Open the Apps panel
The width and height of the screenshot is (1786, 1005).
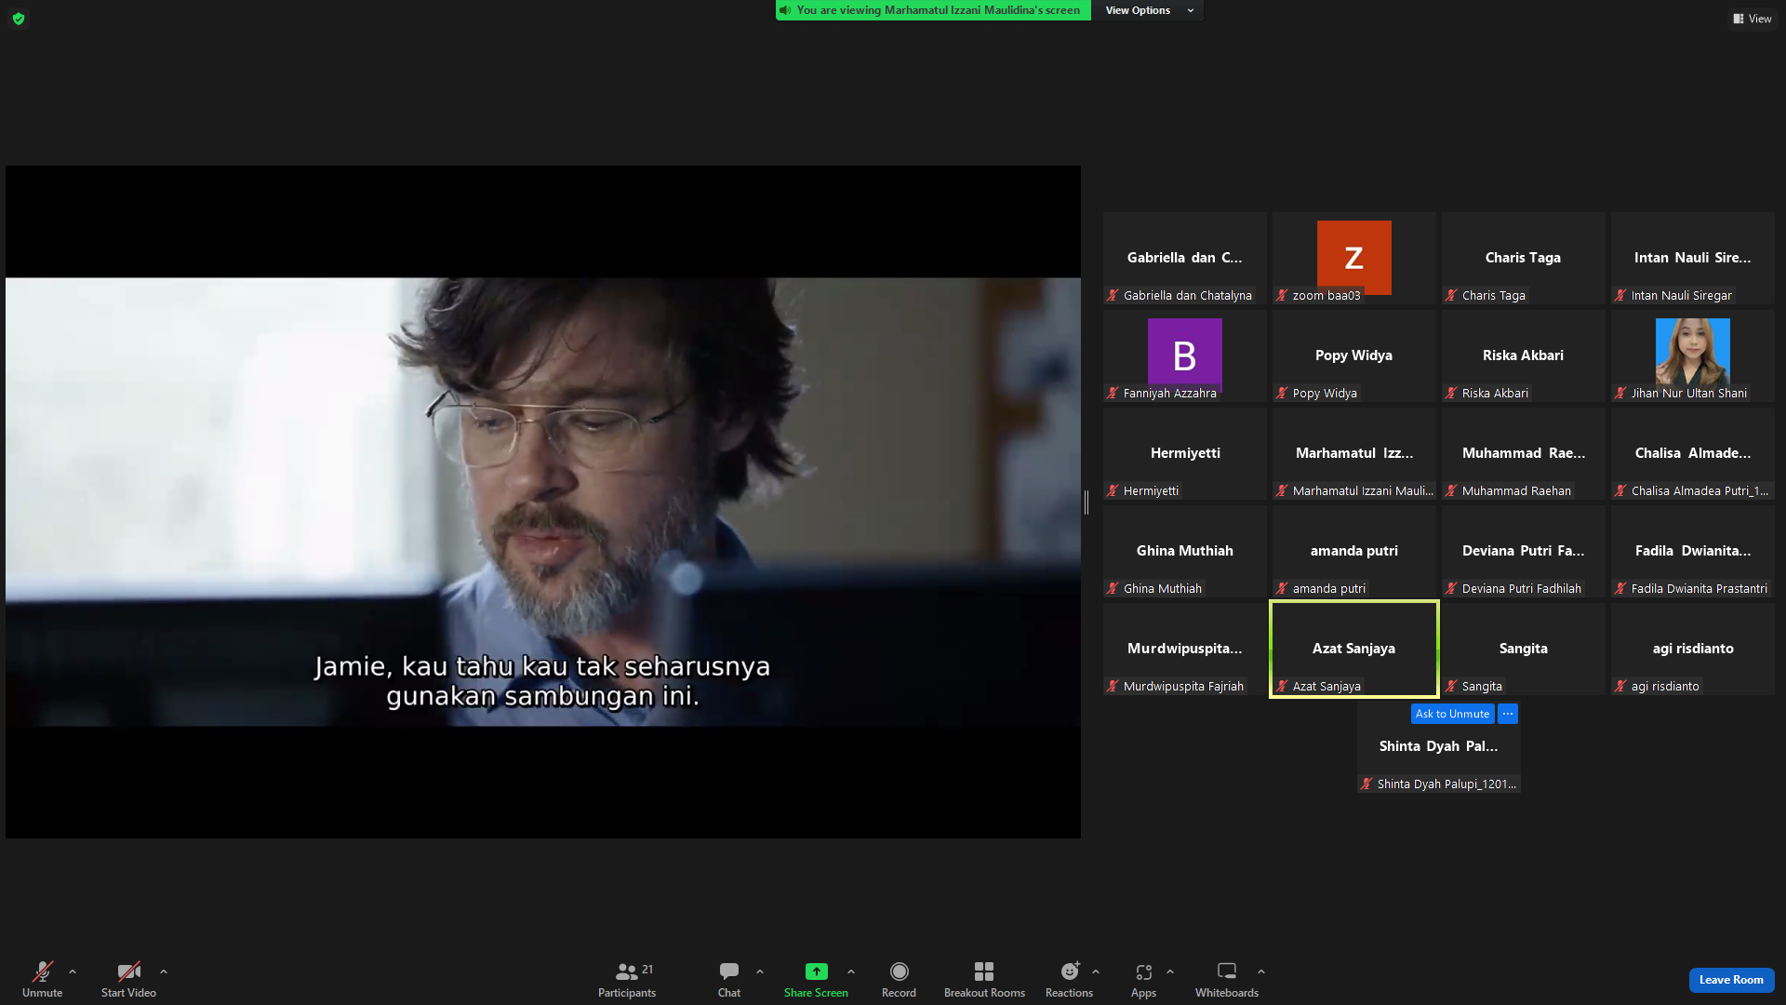(x=1143, y=980)
